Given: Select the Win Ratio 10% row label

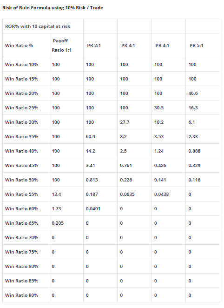Looking at the screenshot, I should 26,64.
